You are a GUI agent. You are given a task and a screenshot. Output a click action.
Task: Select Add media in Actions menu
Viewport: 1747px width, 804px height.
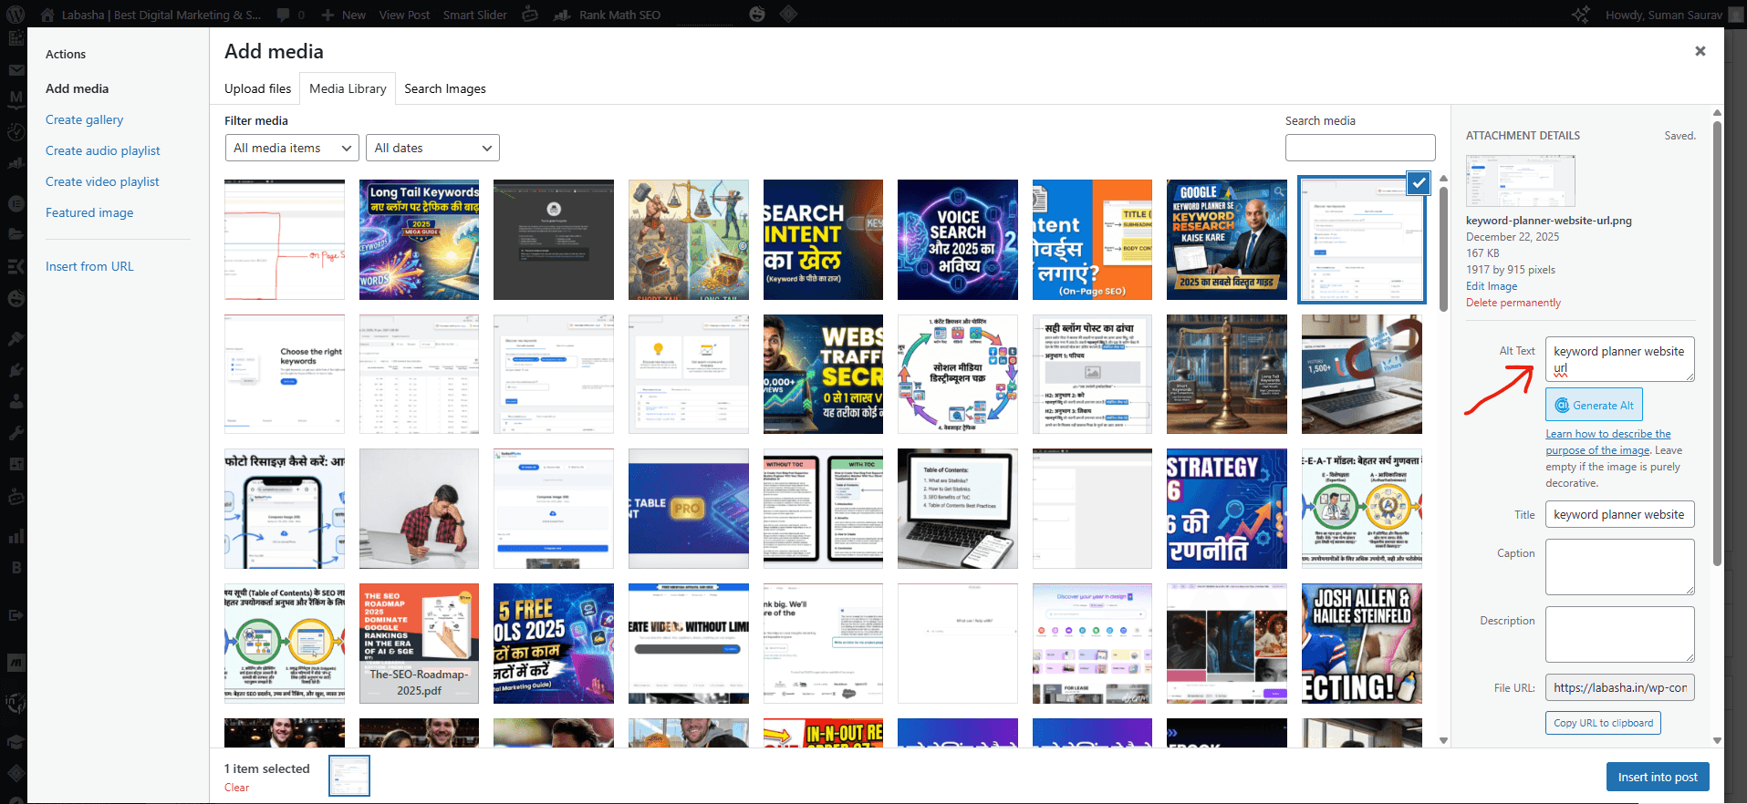click(78, 88)
